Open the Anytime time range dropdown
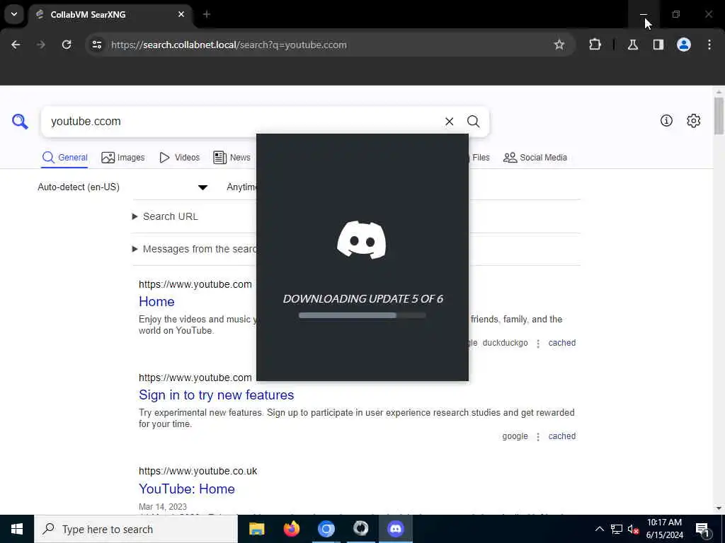The image size is (725, 543). coord(241,187)
